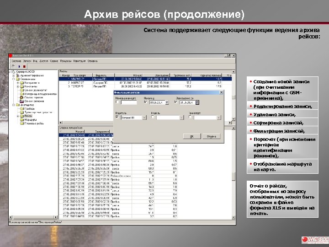Viewport: 329px width, 247px height.
Task: Select the Транспортные средства tree item
Action: coord(38,113)
